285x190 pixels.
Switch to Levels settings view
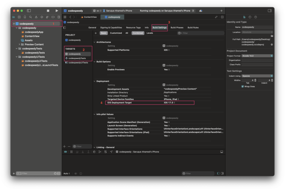click(149, 33)
